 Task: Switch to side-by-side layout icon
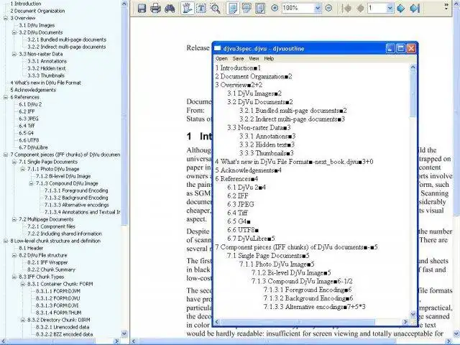(x=260, y=8)
